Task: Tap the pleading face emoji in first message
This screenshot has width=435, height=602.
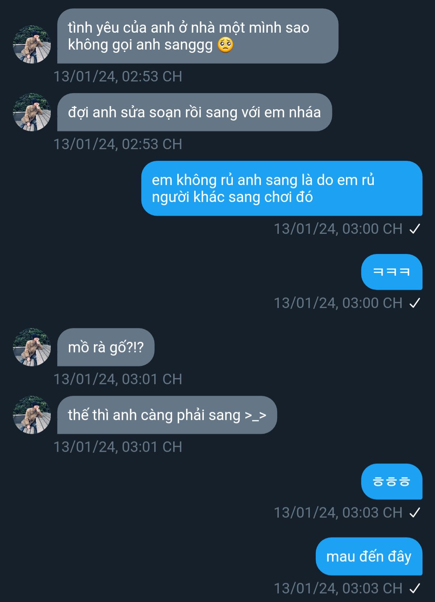Action: click(x=225, y=45)
